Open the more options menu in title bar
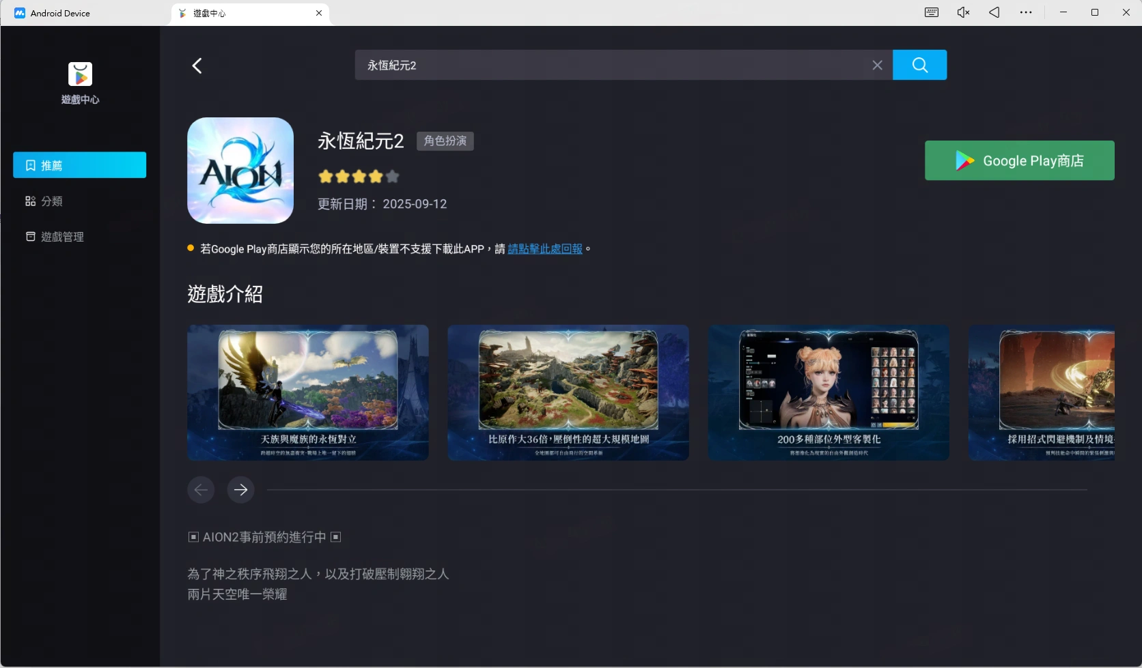 1025,12
